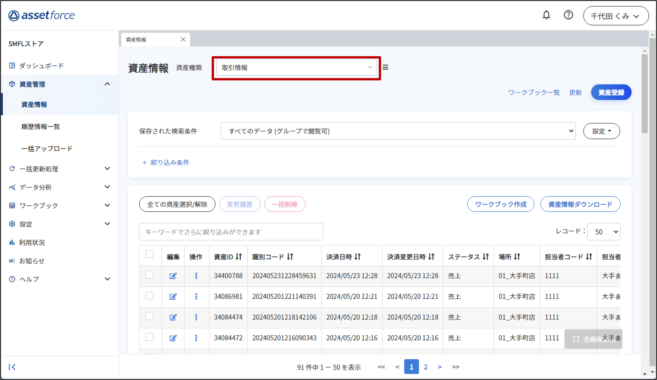This screenshot has height=380, width=657.
Task: Change the レコード count dropdown showing 50
Action: click(x=604, y=232)
